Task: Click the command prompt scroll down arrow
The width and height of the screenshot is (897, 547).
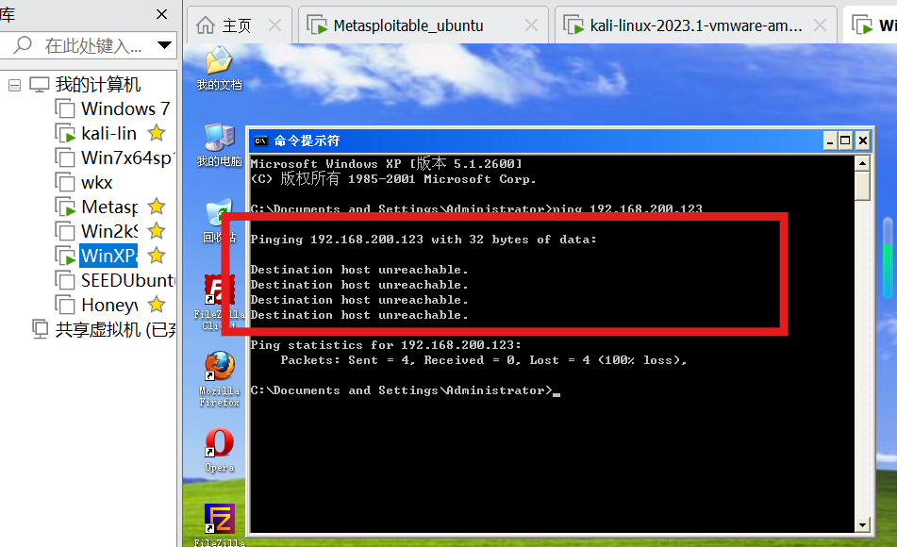Action: click(x=863, y=524)
